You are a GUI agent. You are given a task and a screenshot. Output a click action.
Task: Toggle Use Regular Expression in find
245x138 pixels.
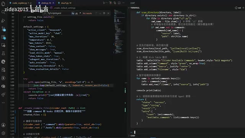(x=80, y=13)
